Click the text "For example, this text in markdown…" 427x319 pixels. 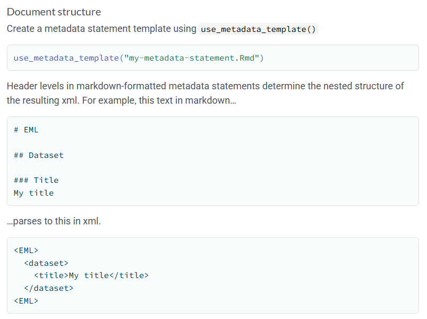click(x=171, y=100)
